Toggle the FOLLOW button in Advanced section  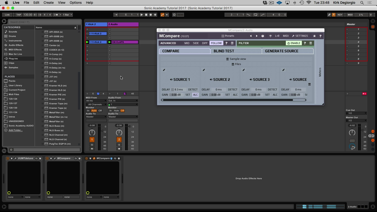tap(216, 43)
